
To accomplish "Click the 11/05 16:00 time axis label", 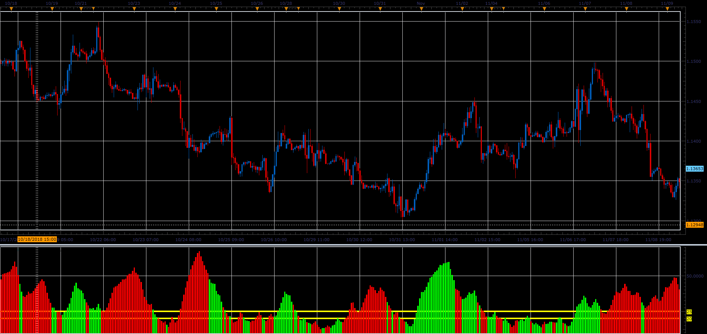I will click(x=530, y=240).
